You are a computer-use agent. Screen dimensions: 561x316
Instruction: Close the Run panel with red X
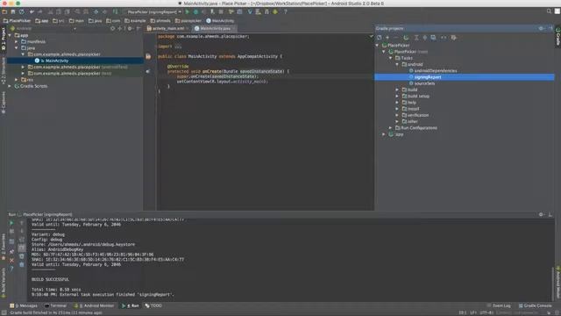click(x=11, y=261)
